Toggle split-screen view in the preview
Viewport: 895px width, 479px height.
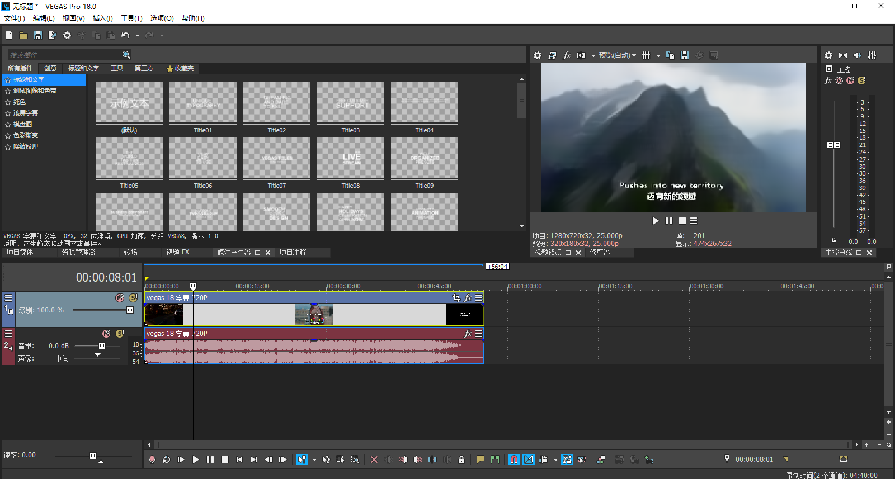coord(581,55)
